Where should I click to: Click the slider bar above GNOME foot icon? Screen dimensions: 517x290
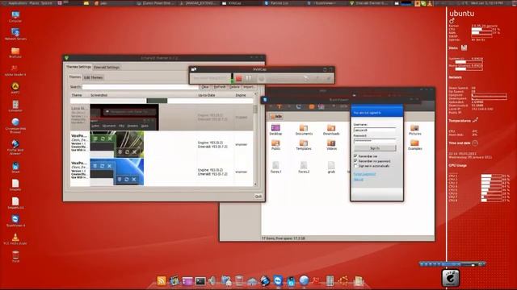452,263
